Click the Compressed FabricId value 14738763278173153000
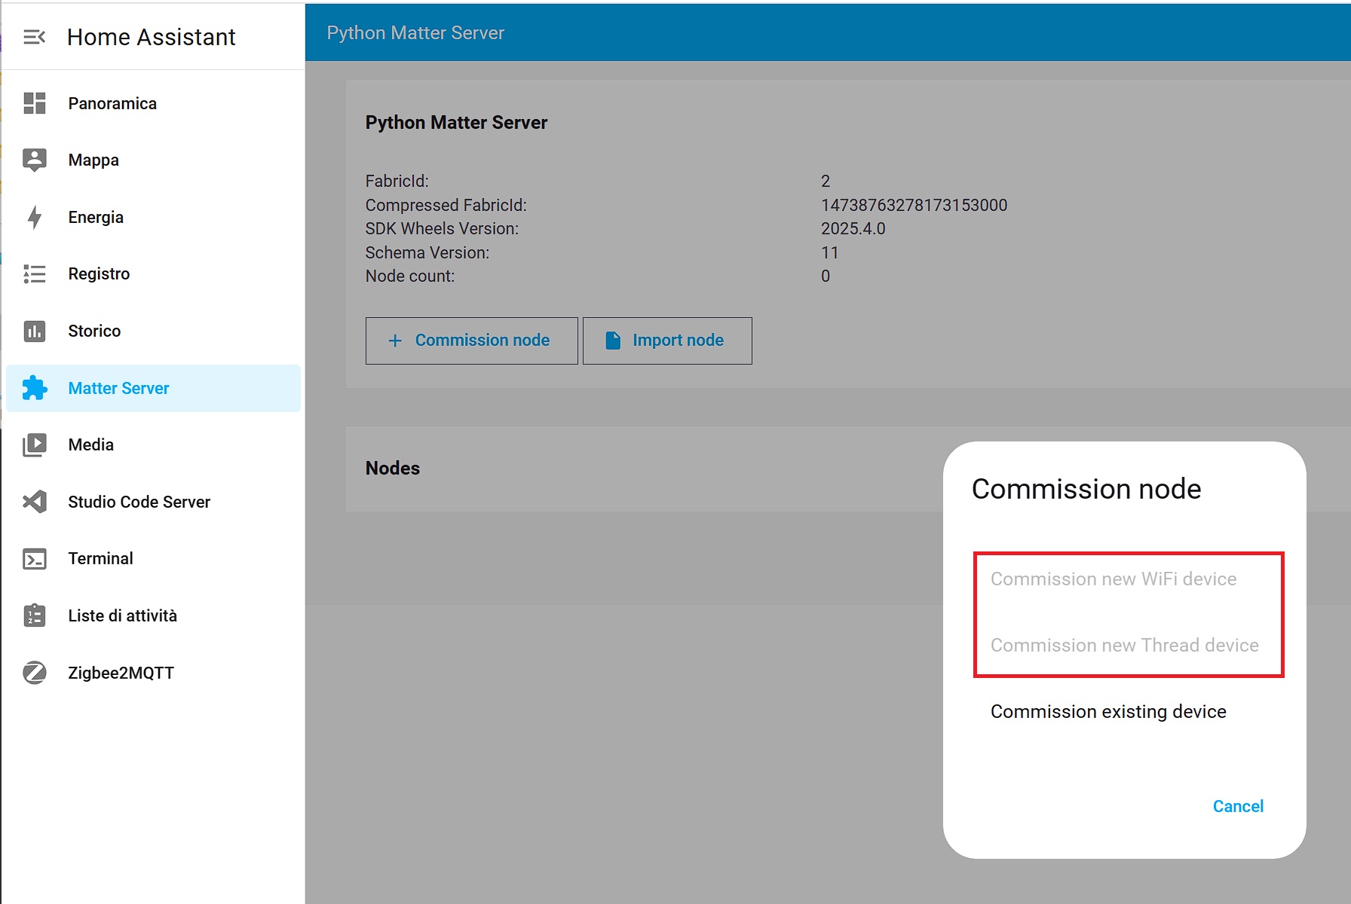Image resolution: width=1351 pixels, height=904 pixels. [914, 205]
